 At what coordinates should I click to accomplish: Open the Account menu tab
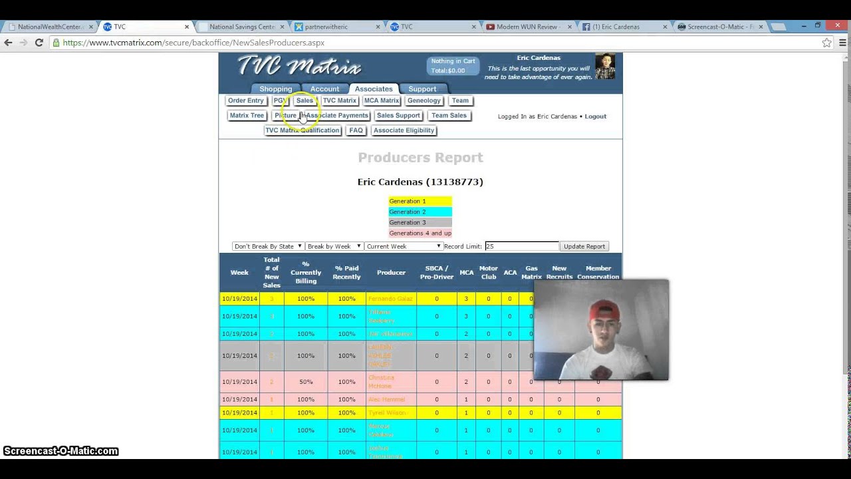(x=324, y=89)
